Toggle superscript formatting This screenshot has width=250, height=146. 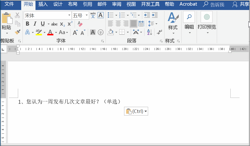70,24
